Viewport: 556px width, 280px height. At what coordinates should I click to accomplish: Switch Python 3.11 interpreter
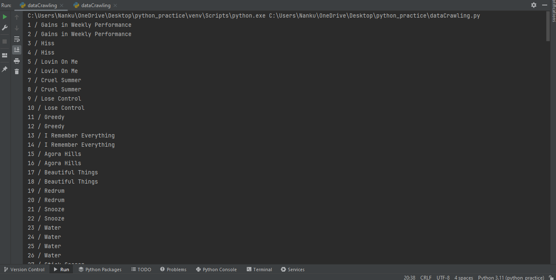click(x=510, y=277)
